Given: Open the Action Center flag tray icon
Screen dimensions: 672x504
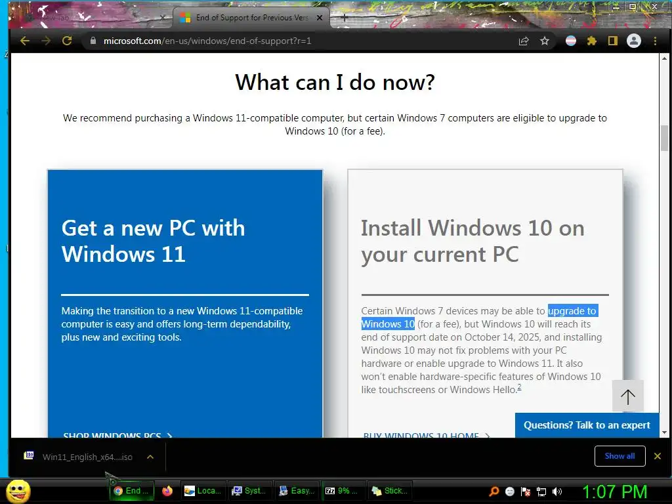Looking at the screenshot, I should coord(526,492).
